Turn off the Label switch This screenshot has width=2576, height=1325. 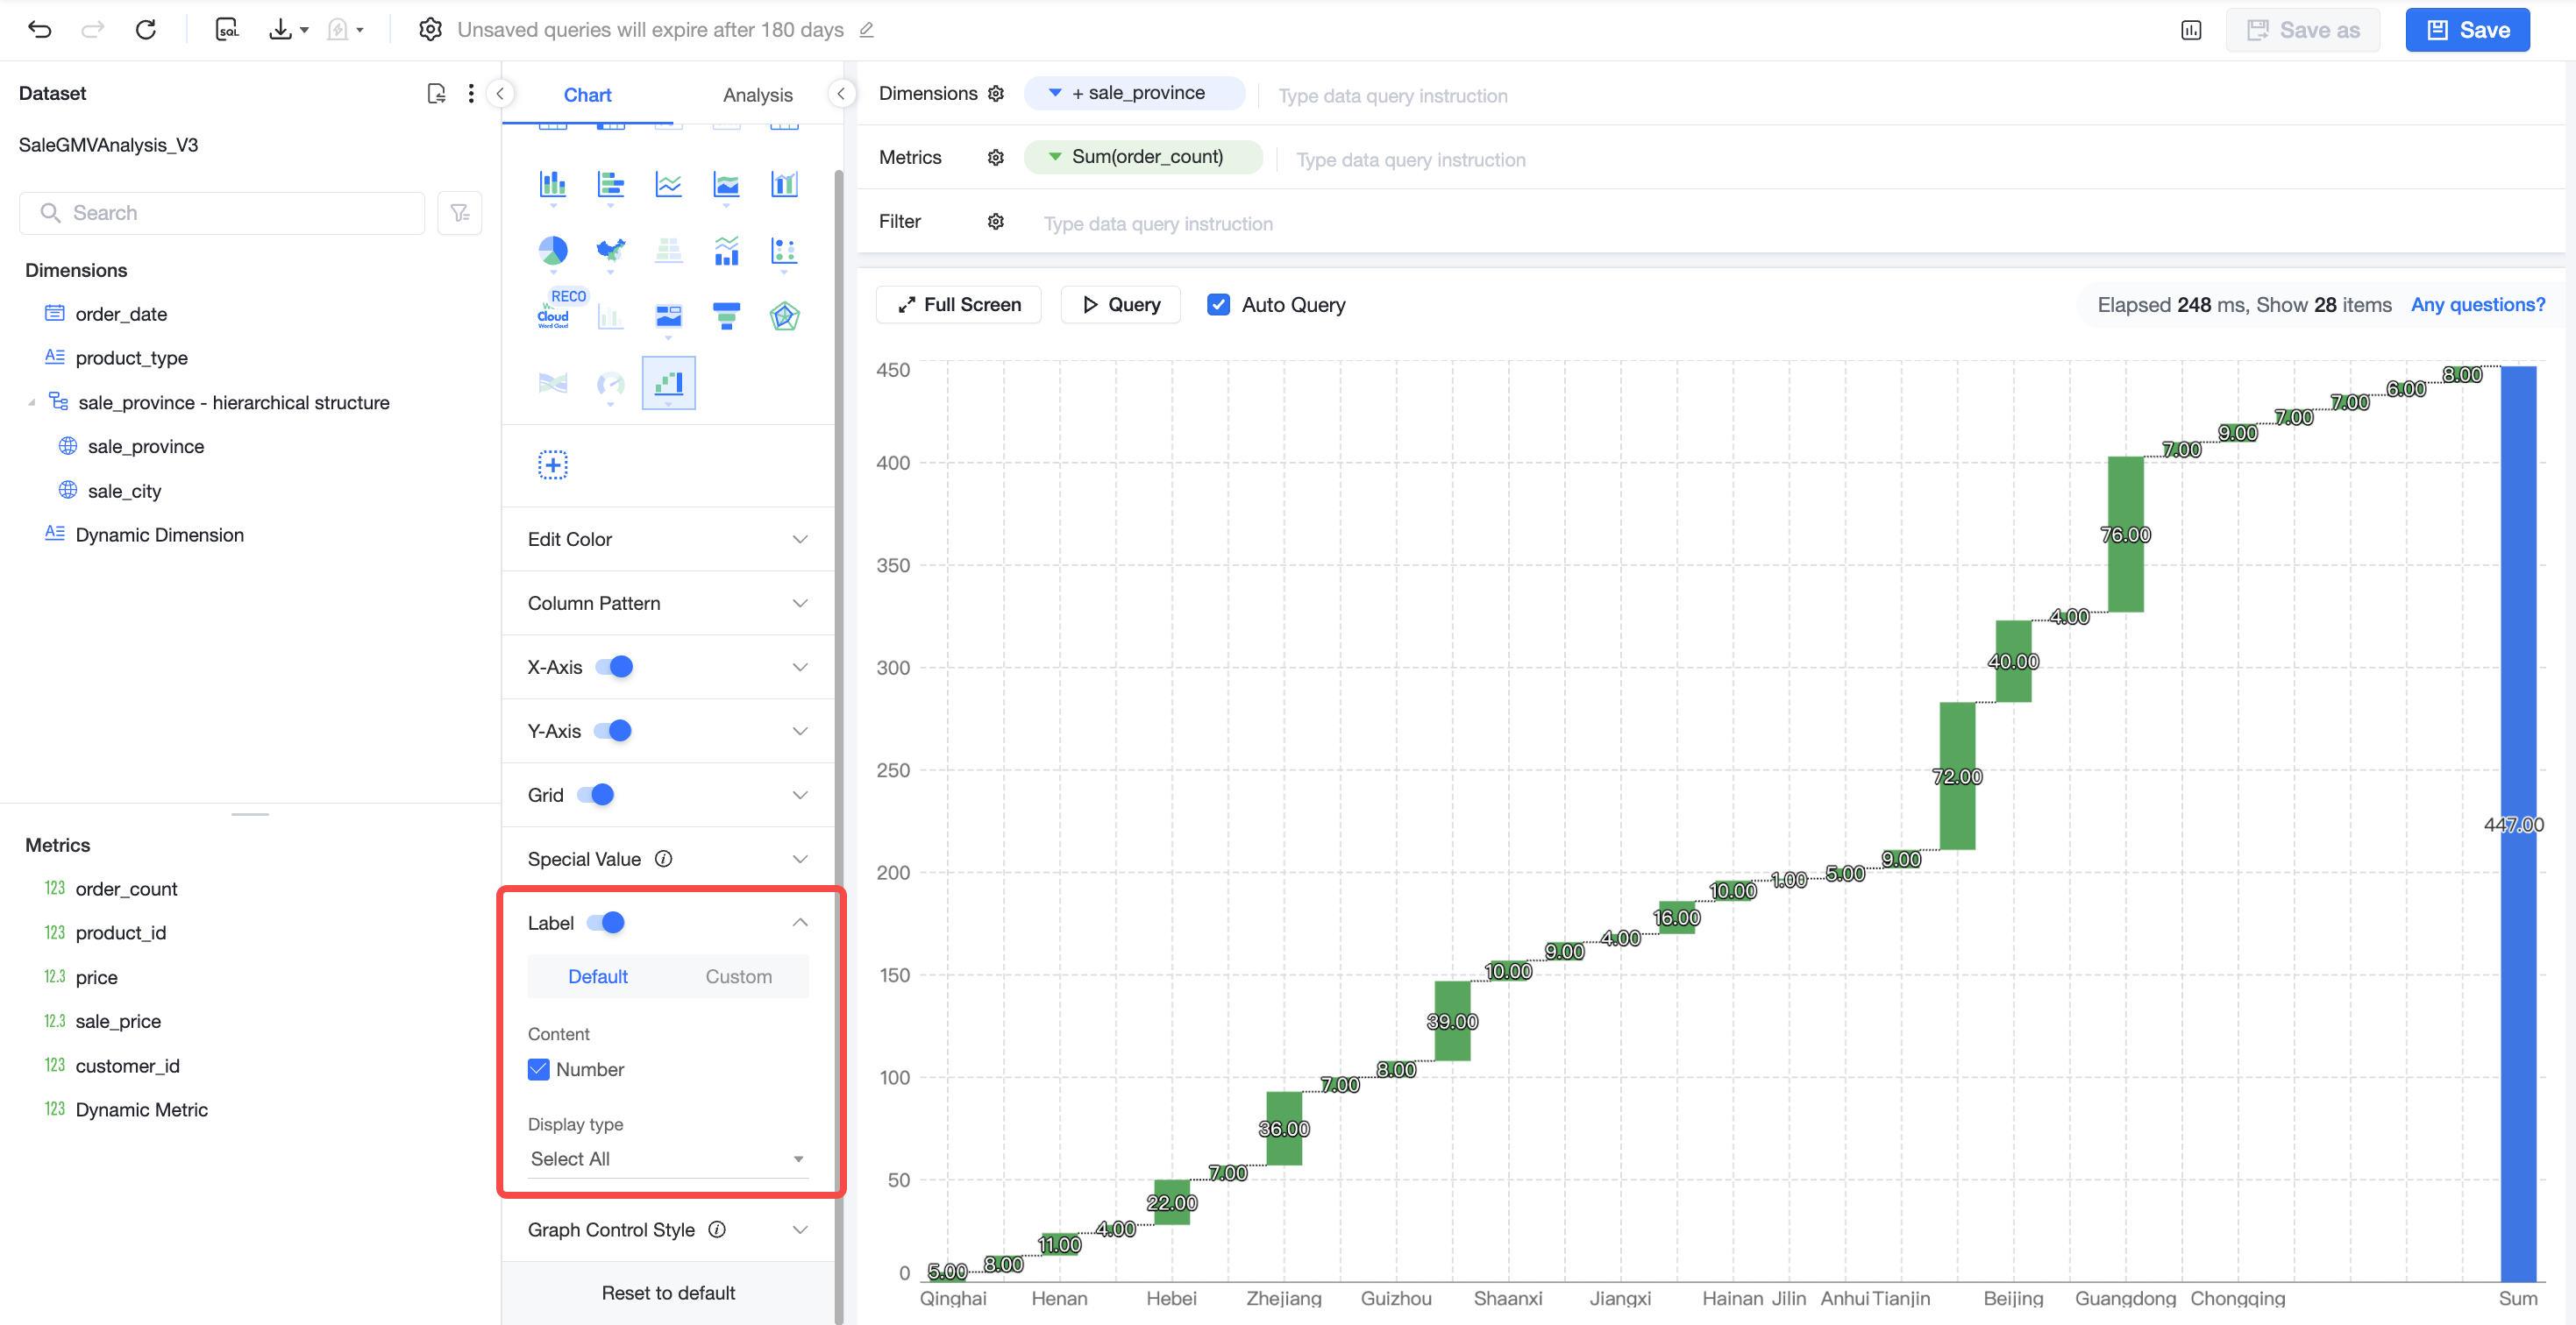click(606, 922)
